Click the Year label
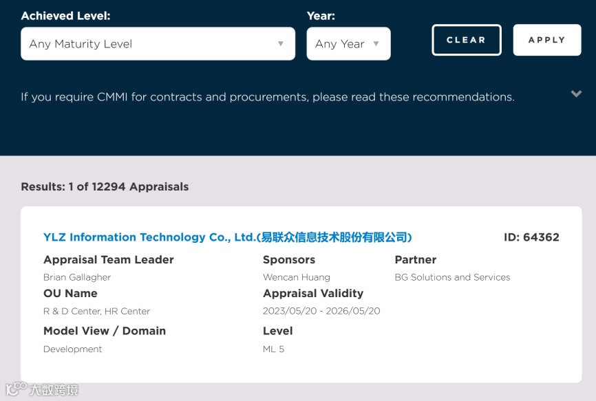The height and width of the screenshot is (401, 596). [x=321, y=16]
